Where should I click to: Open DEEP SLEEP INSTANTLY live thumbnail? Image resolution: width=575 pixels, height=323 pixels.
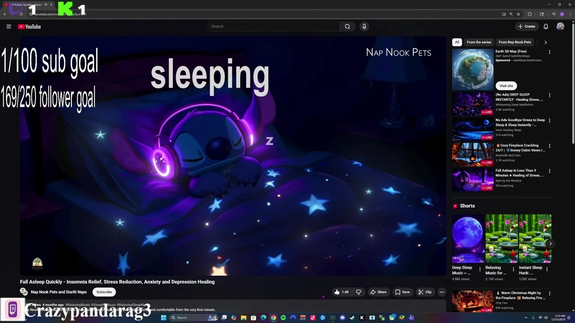click(x=473, y=104)
